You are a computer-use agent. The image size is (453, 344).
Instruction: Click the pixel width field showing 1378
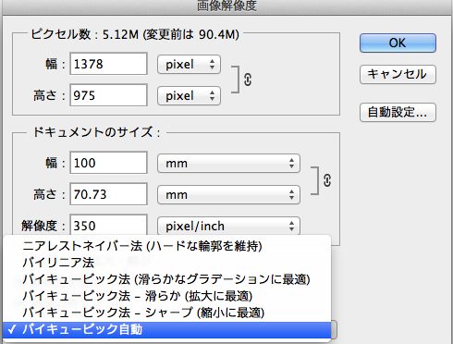click(x=108, y=64)
